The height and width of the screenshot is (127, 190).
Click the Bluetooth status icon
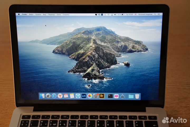pyautogui.click(x=105, y=15)
